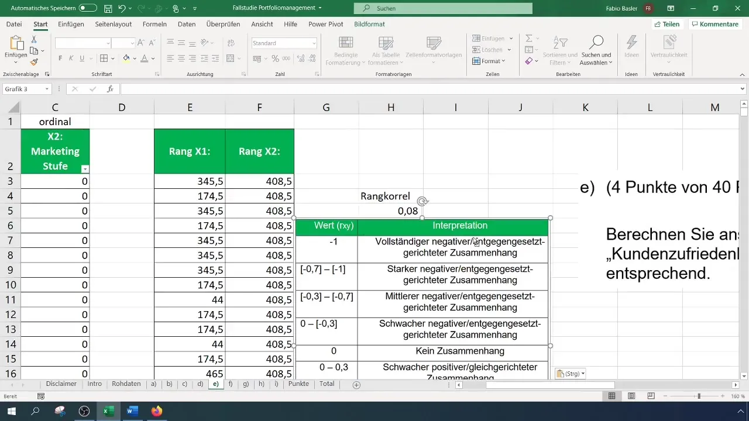749x421 pixels.
Task: Open font name dropdown
Action: pos(108,43)
